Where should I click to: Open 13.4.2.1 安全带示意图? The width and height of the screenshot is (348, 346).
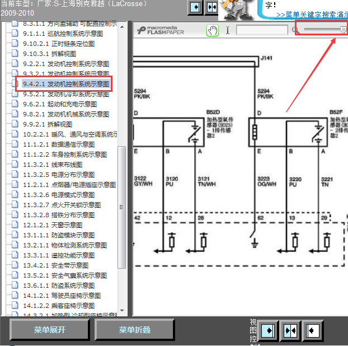56,265
